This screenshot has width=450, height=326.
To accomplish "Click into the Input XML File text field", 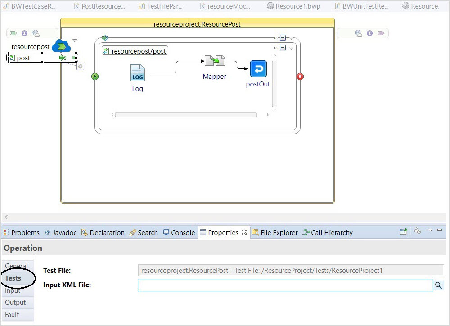I will point(284,285).
